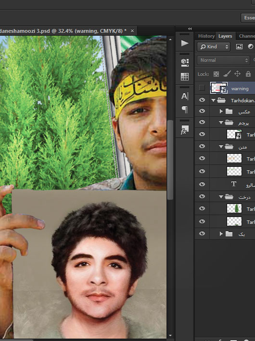Hide the پرچم group
This screenshot has height=341, width=255.
pyautogui.click(x=202, y=122)
